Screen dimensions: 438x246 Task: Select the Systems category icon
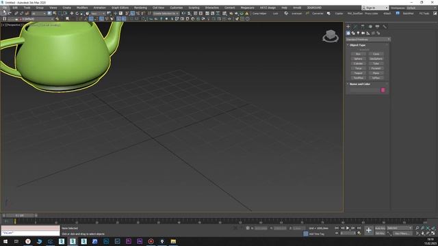378,33
